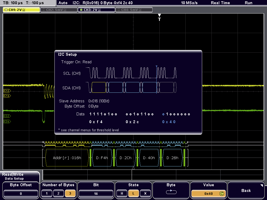This screenshot has height=200, width=267.
Task: Click the C3 rising-edge level marker
Action: [x=7, y=116]
